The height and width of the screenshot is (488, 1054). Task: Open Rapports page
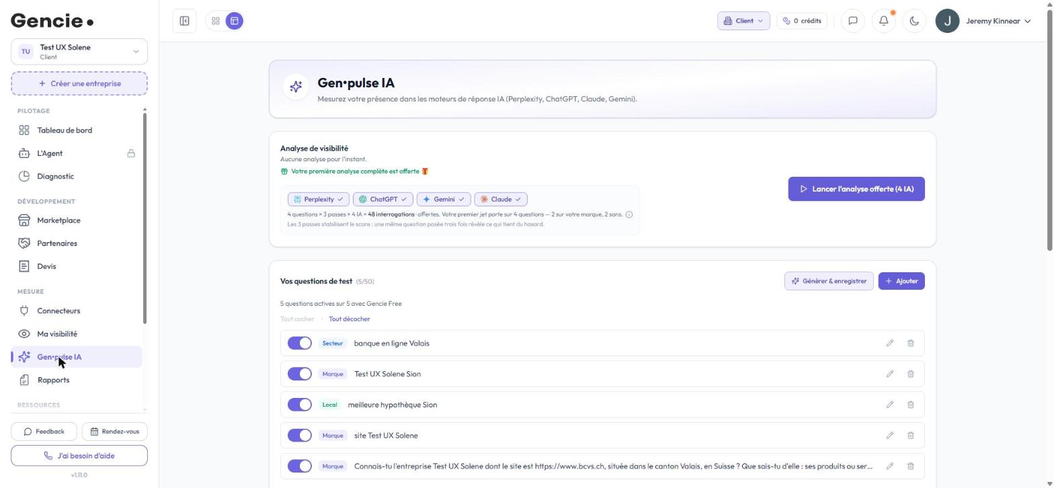77,380
